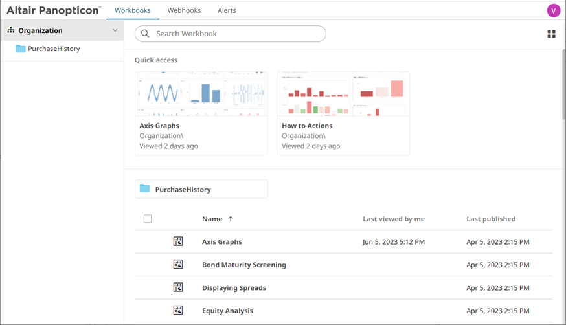Viewport: 566px width, 325px height.
Task: Click the Displaying Spreads workbook icon
Action: (x=178, y=287)
